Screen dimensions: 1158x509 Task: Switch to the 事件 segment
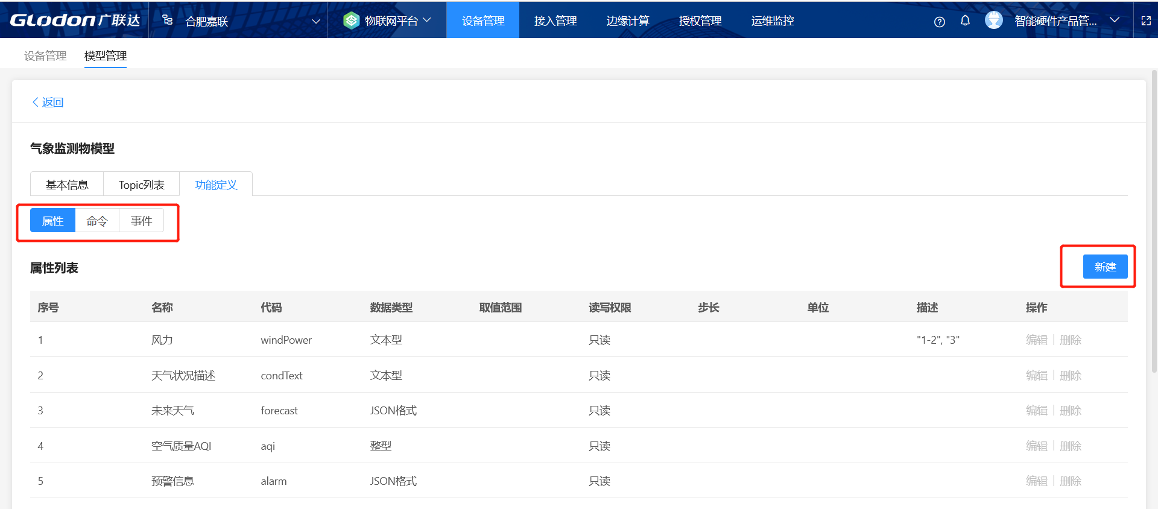pos(142,221)
